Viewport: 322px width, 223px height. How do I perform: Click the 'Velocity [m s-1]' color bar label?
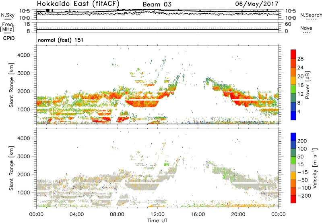pyautogui.click(x=315, y=168)
